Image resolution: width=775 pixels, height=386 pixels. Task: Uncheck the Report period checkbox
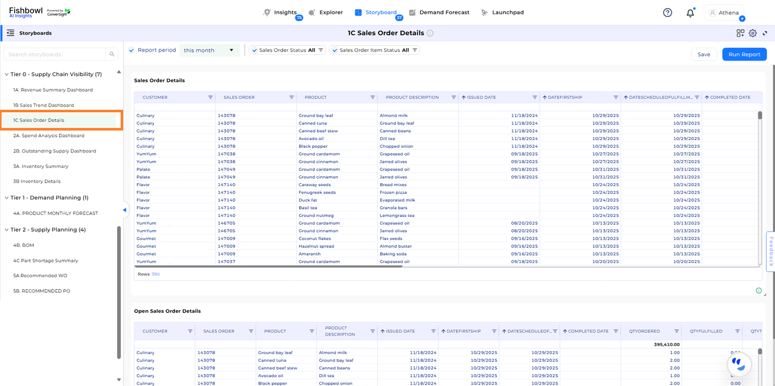[132, 50]
